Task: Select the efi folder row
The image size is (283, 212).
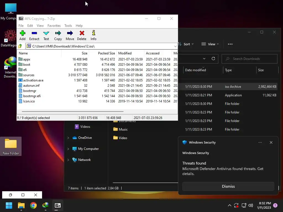Action: [98, 70]
